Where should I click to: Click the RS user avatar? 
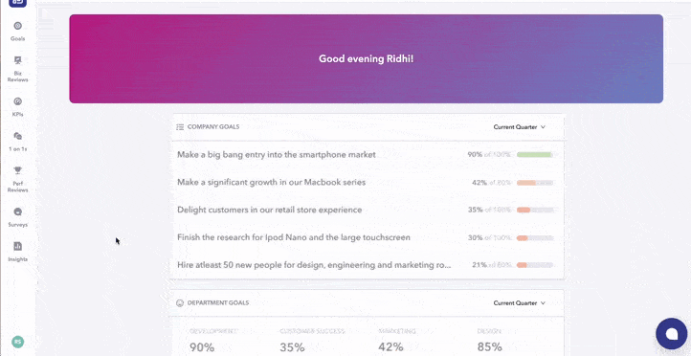click(x=17, y=342)
